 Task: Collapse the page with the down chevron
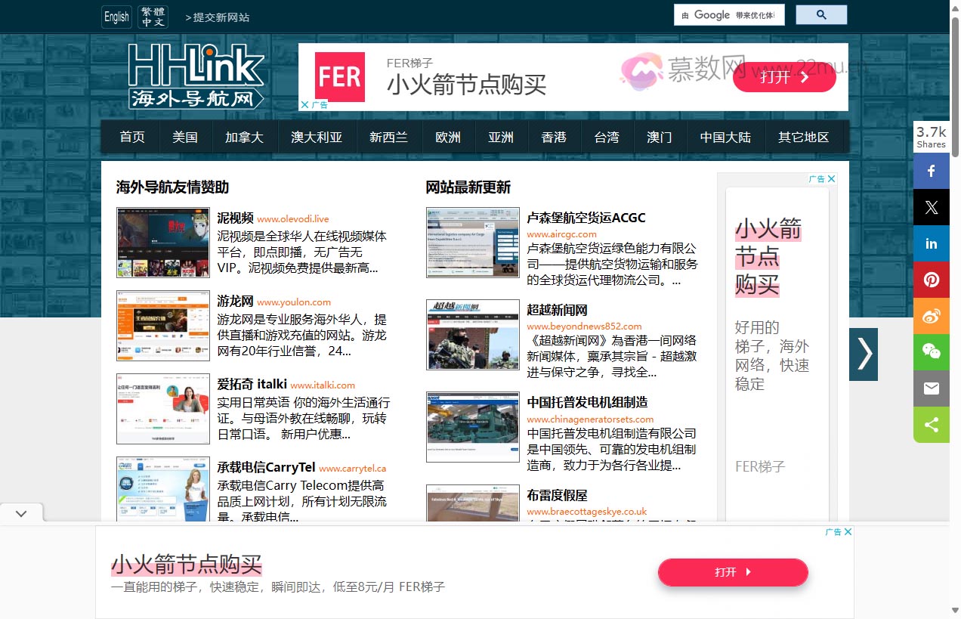click(21, 512)
